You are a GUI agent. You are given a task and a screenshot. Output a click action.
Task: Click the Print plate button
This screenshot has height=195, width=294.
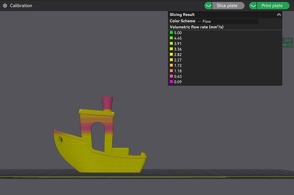tap(273, 6)
